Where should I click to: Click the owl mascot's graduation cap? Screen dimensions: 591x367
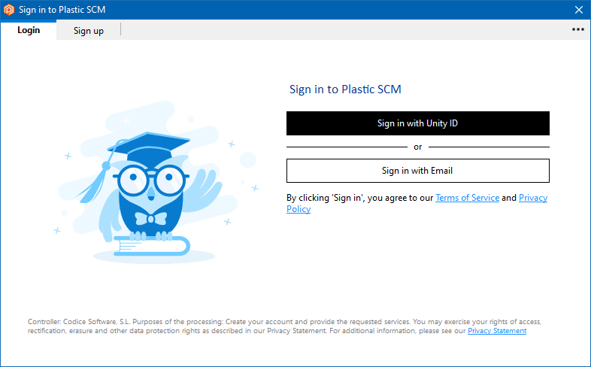pos(149,145)
